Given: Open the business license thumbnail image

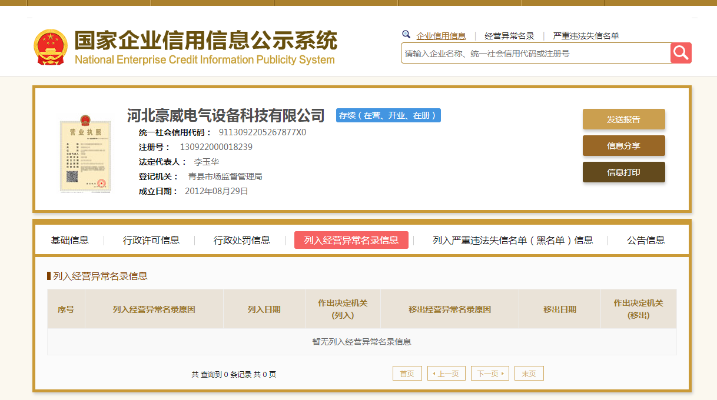Looking at the screenshot, I should click(85, 154).
